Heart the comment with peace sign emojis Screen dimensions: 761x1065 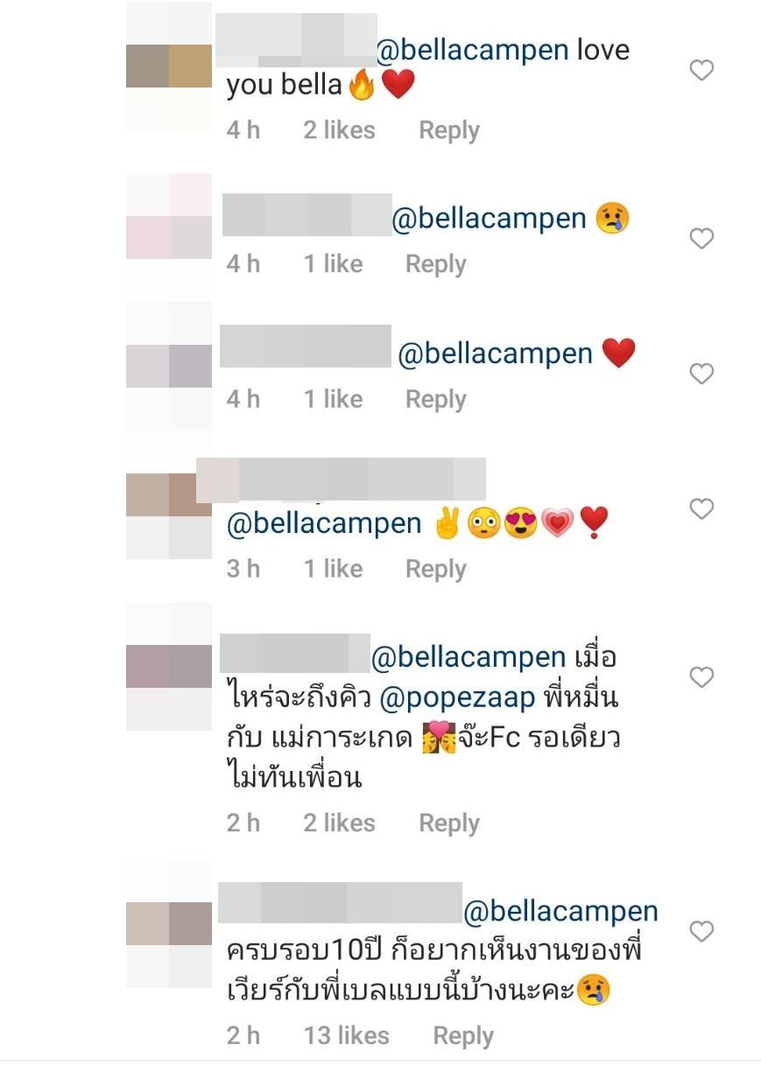tap(701, 508)
